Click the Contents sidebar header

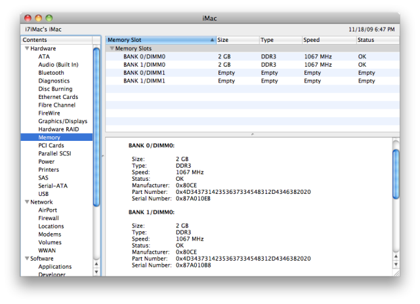[x=57, y=40]
